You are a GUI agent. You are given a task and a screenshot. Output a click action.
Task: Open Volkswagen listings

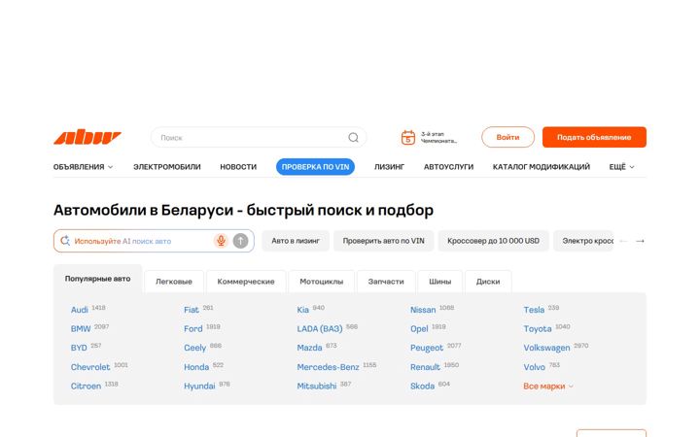(546, 348)
